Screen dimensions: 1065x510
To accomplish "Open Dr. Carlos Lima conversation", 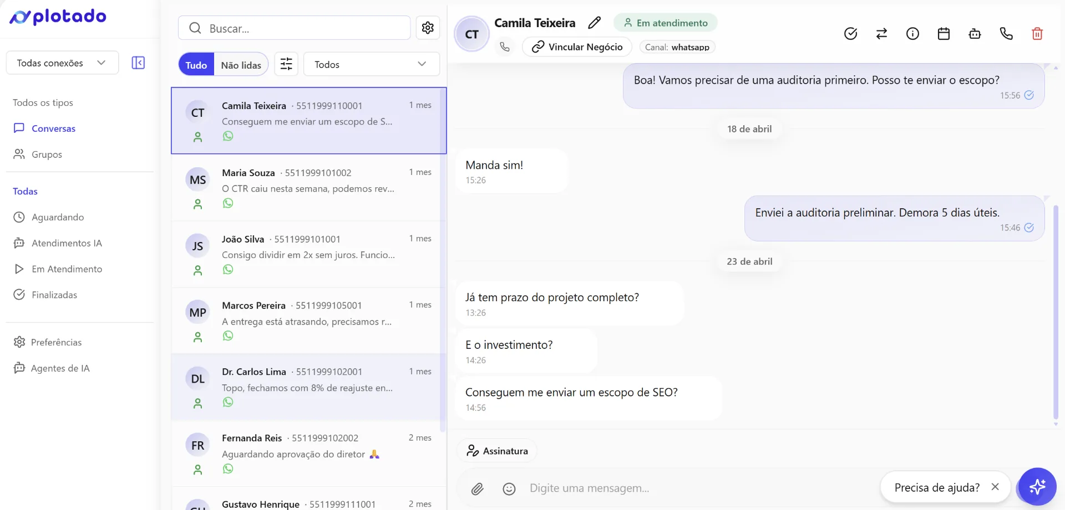I will (308, 387).
